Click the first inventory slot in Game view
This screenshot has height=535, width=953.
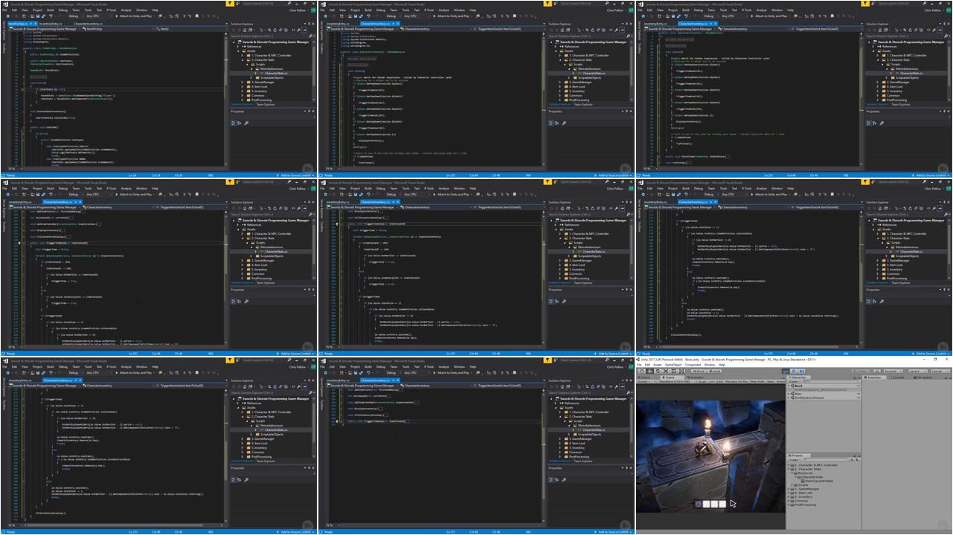click(x=699, y=504)
